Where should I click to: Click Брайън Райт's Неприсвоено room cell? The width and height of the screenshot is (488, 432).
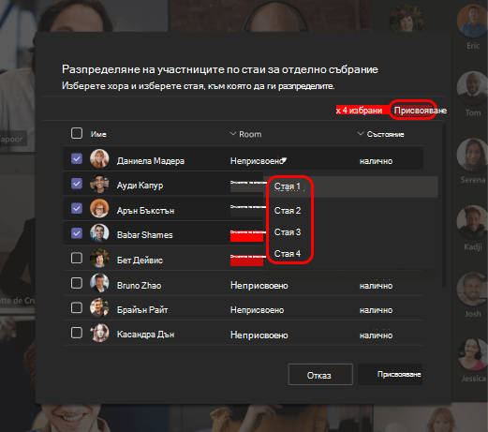[257, 310]
